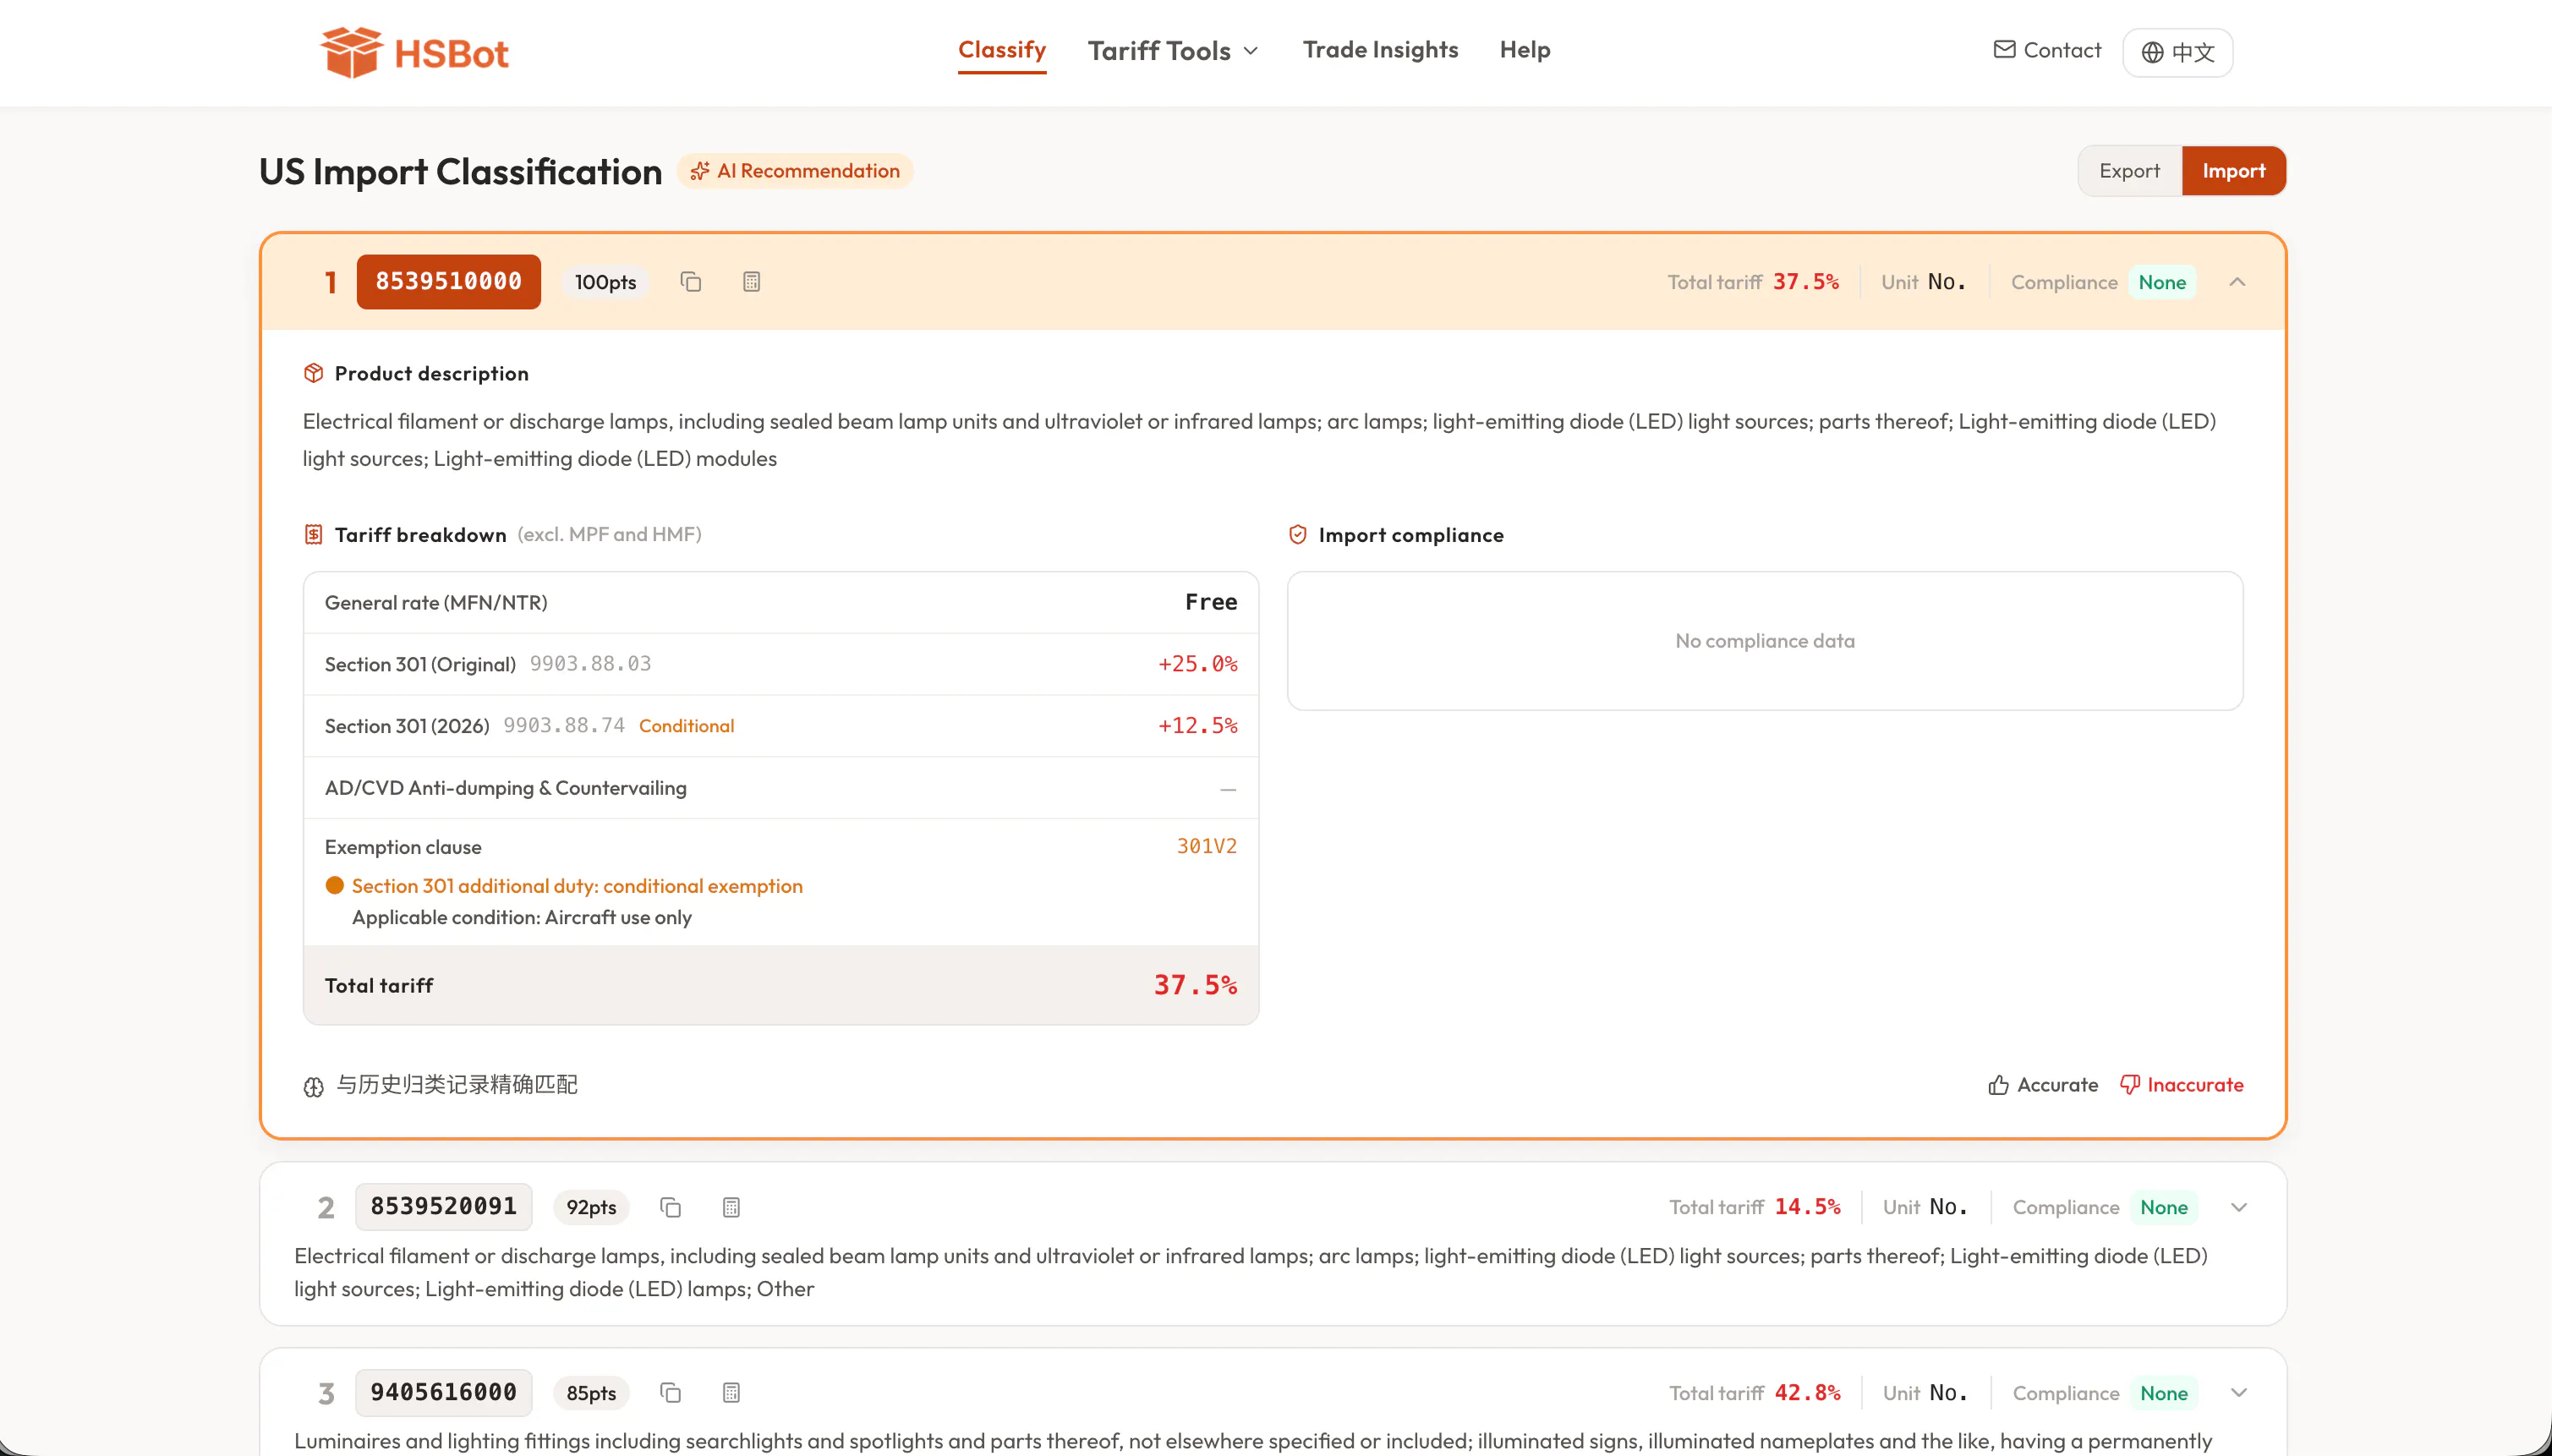2552x1456 pixels.
Task: Expand the 9405616000 result card
Action: (x=2239, y=1393)
